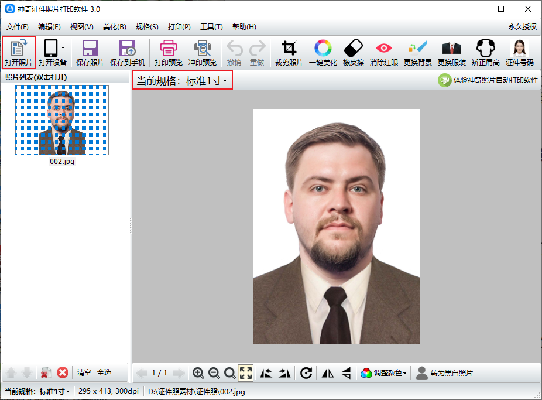Click the portrait photo on the canvas
Image resolution: width=542 pixels, height=400 pixels.
click(337, 227)
